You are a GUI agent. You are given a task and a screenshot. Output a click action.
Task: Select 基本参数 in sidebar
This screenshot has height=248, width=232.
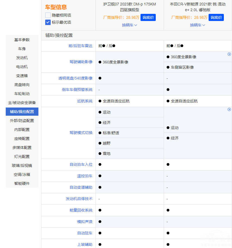tap(22, 40)
